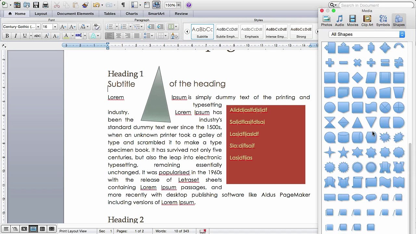Switch to the Charts tab
Screen dimensions: 416x234
pyautogui.click(x=132, y=14)
